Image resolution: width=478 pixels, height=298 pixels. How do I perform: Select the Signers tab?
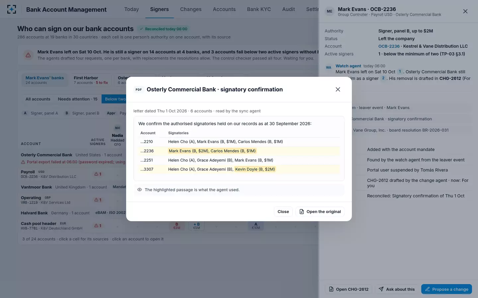pyautogui.click(x=159, y=9)
